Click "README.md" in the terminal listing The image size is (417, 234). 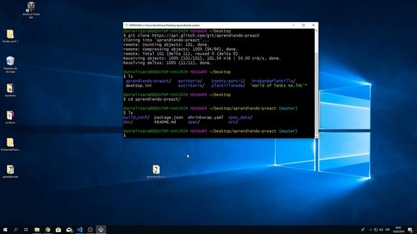coord(165,122)
